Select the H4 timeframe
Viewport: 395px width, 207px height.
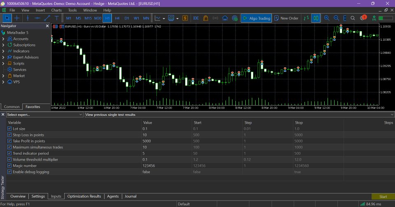click(117, 18)
